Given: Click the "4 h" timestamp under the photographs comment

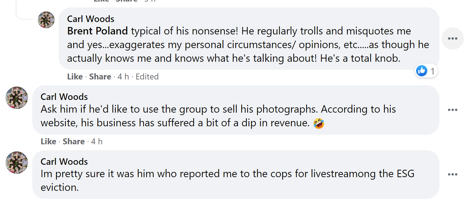Looking at the screenshot, I should coord(97,141).
